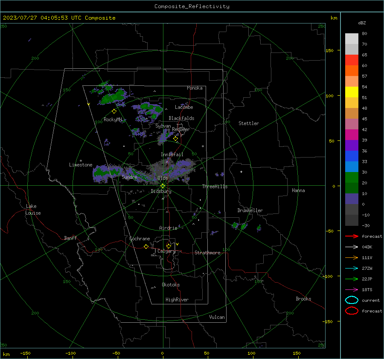Click the orange 111V arrow in legend
Viewport: 384px width, 359px height.
pos(352,257)
